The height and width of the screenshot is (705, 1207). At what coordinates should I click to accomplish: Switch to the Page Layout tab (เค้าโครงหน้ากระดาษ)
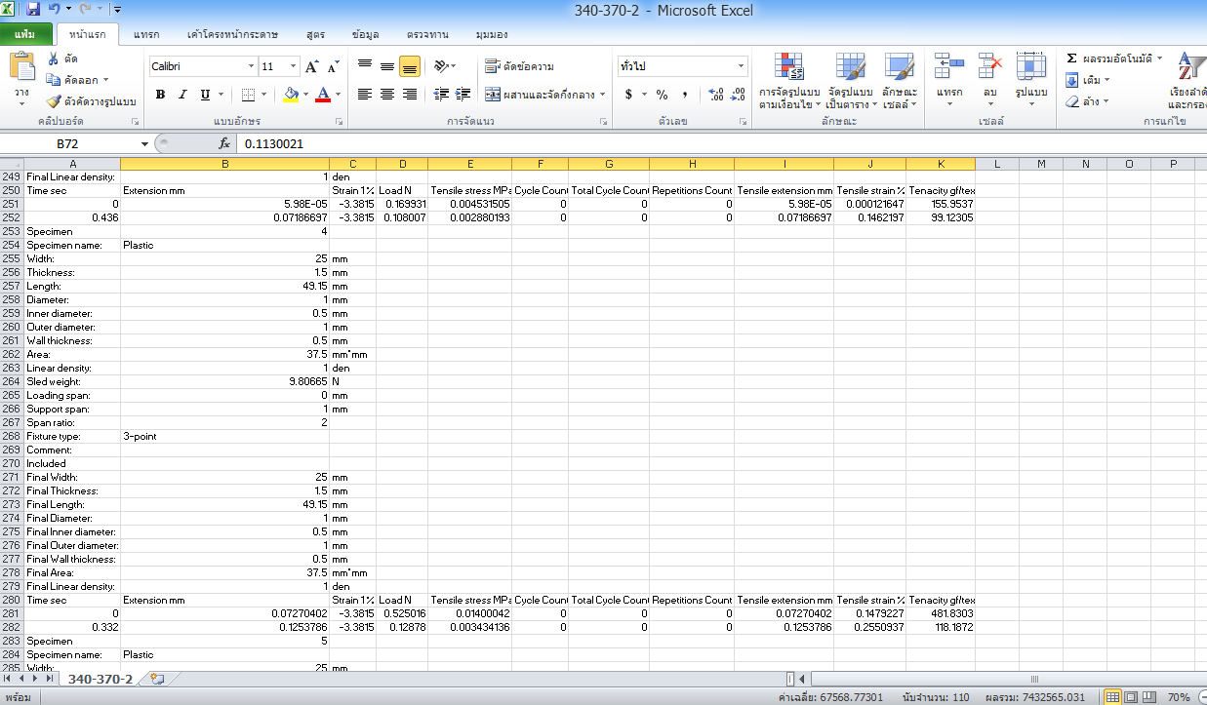(x=232, y=34)
